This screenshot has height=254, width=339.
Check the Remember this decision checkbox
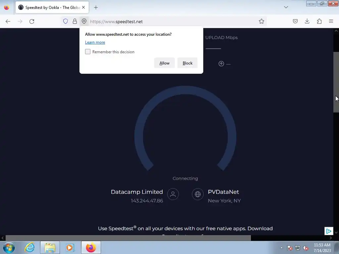(87, 52)
